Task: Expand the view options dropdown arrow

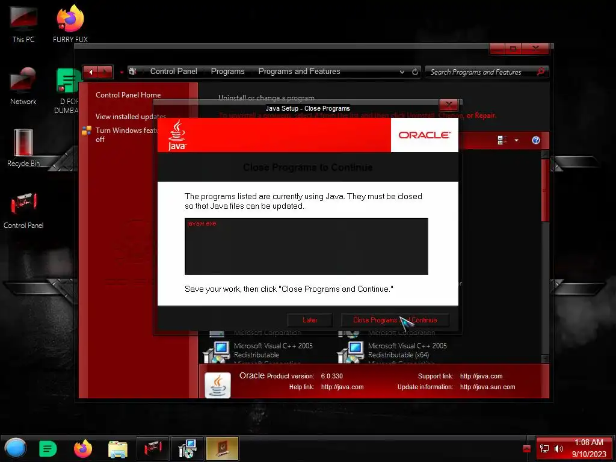Action: (x=516, y=140)
